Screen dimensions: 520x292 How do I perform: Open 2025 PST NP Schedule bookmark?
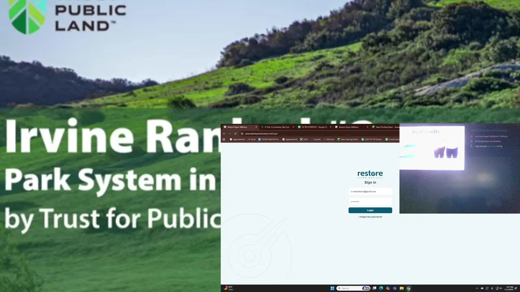[x=372, y=139]
